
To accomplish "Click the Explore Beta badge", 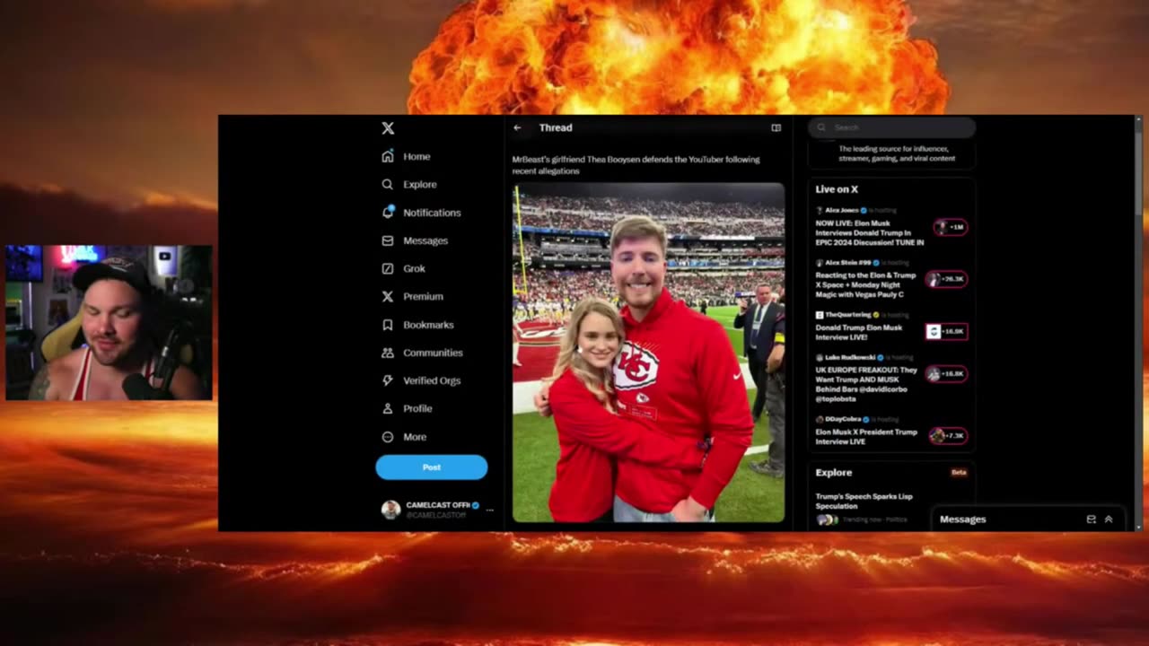I will pyautogui.click(x=959, y=472).
